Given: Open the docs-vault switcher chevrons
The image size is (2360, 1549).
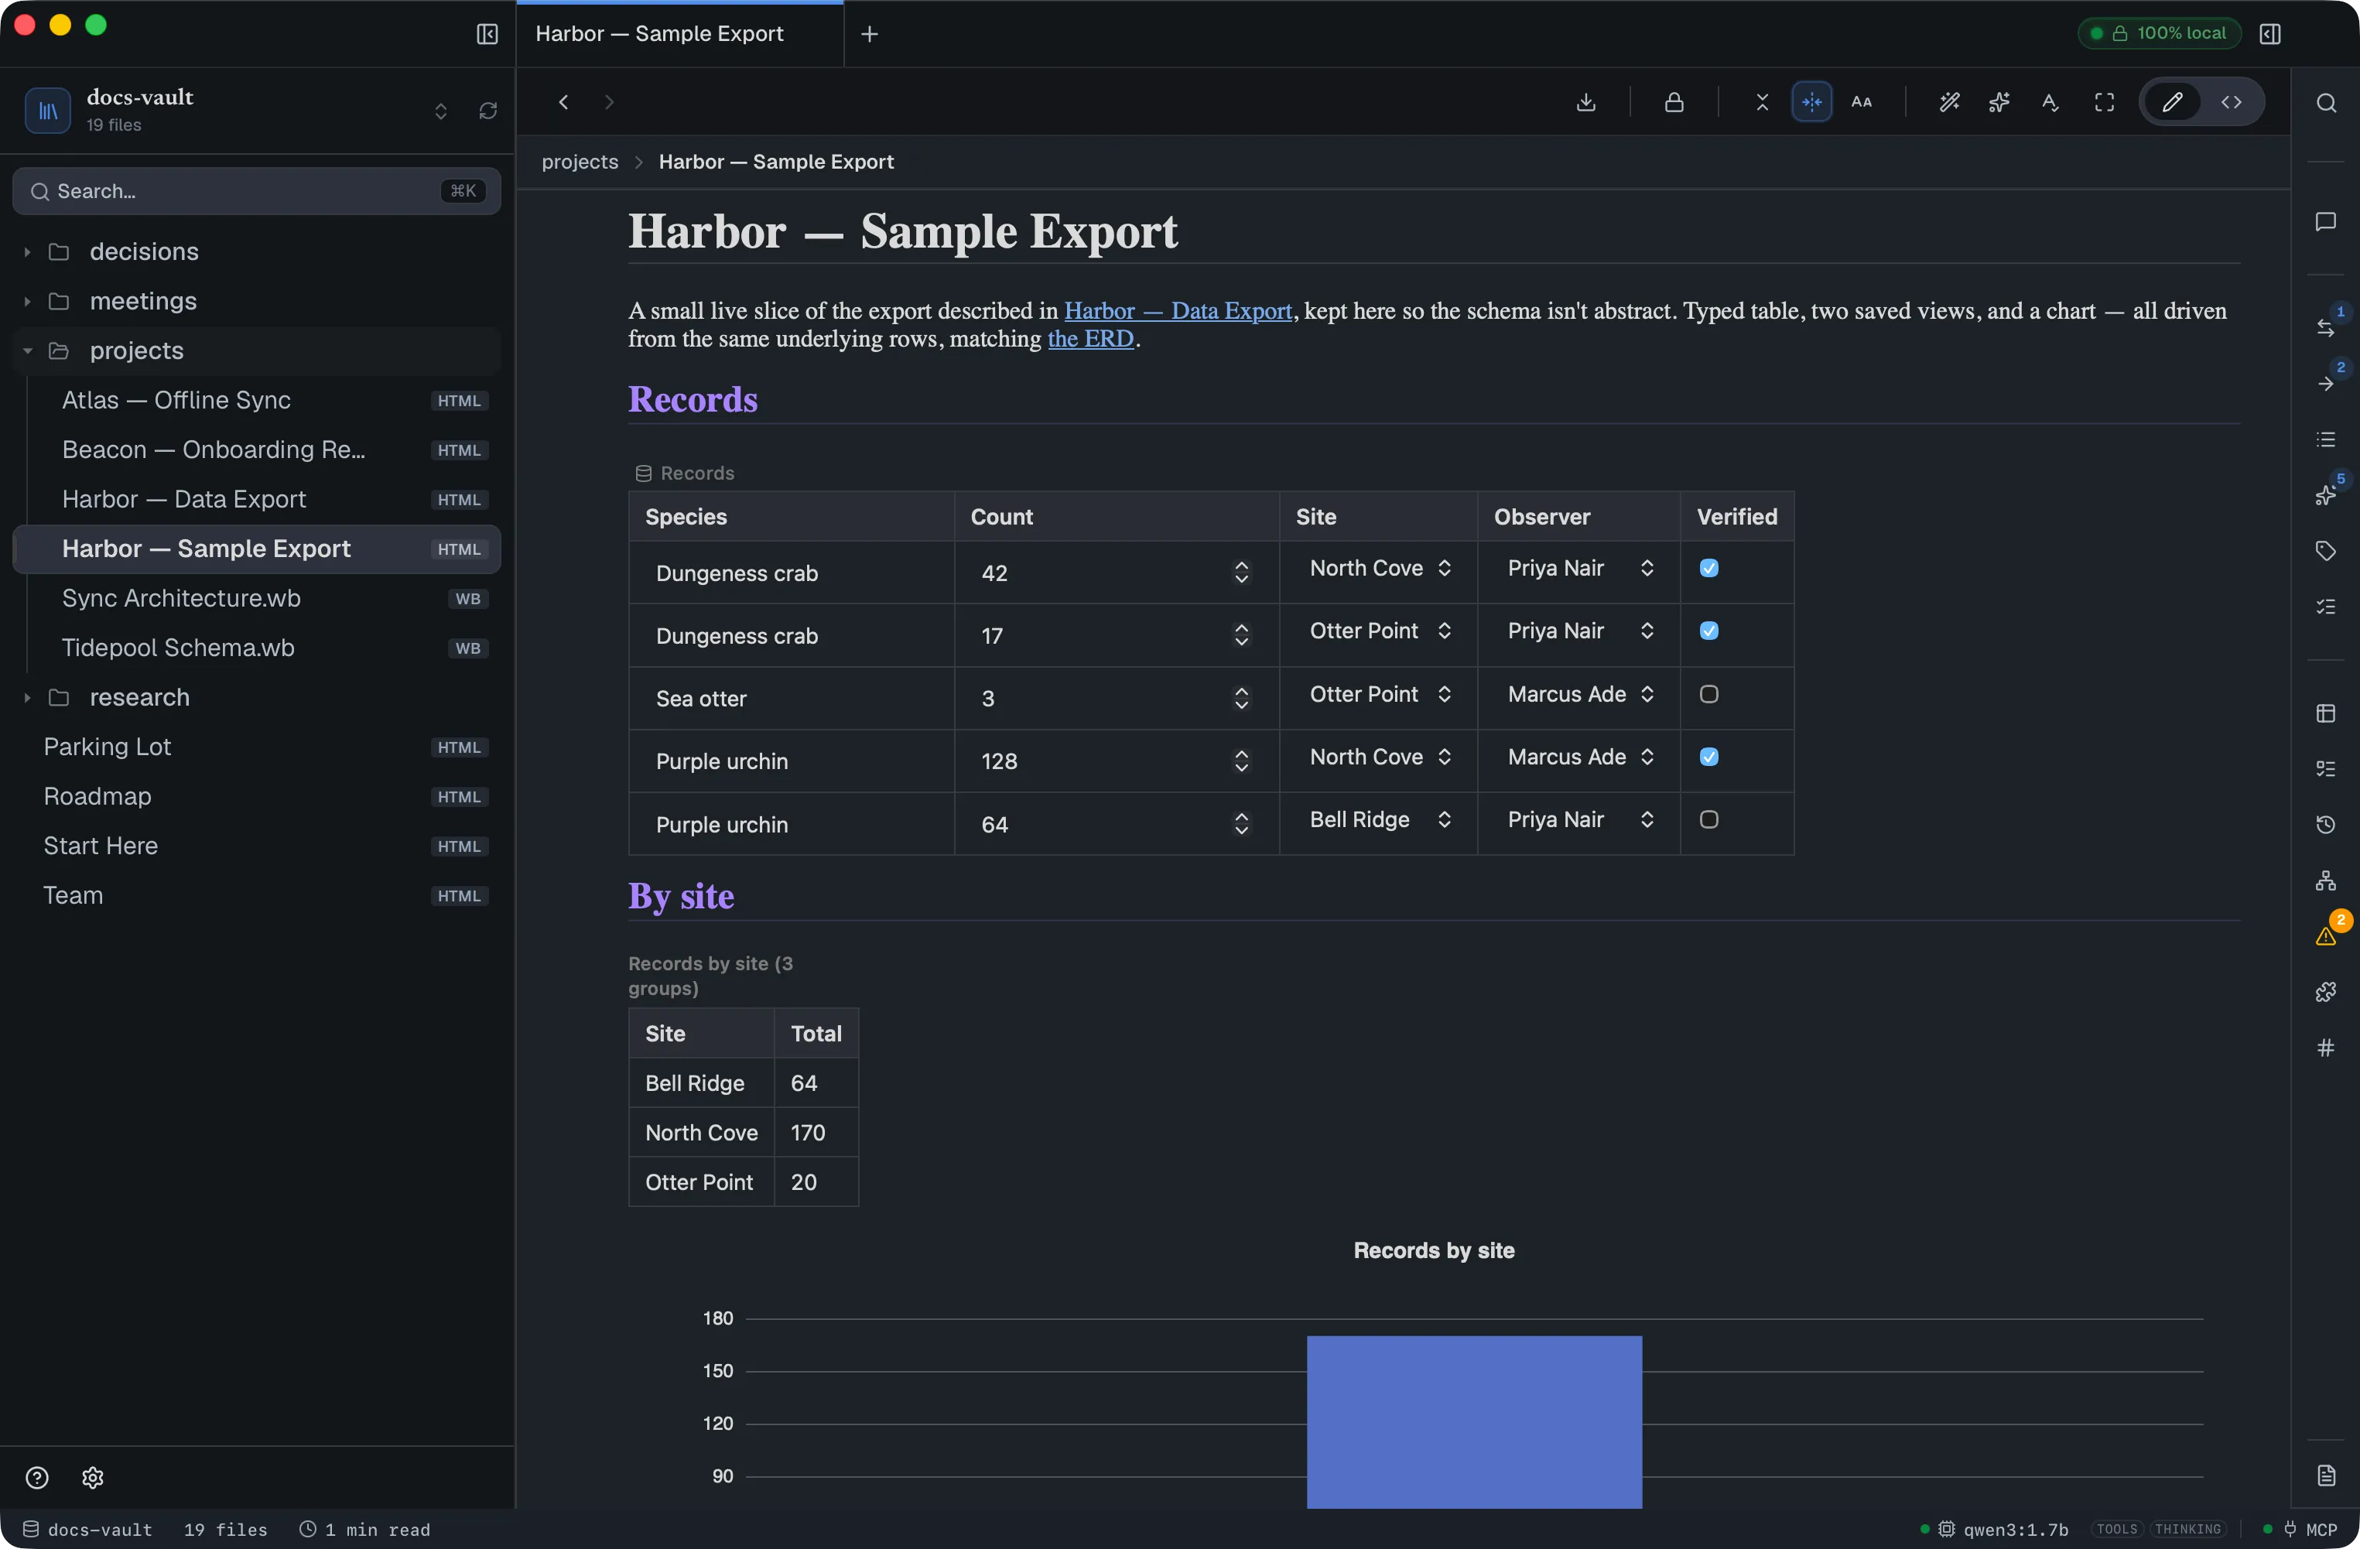Looking at the screenshot, I should coord(440,110).
